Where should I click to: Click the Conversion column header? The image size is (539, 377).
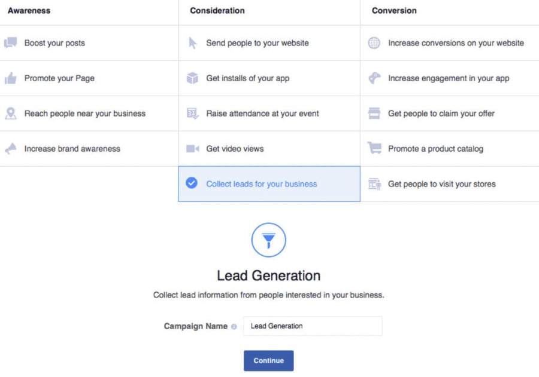(393, 10)
